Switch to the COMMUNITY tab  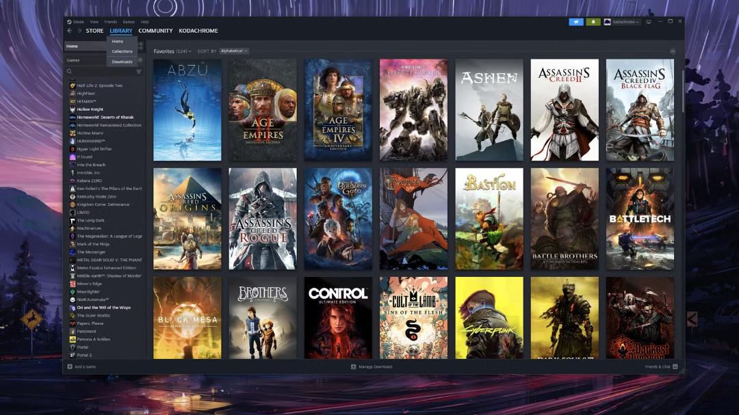[x=155, y=31]
